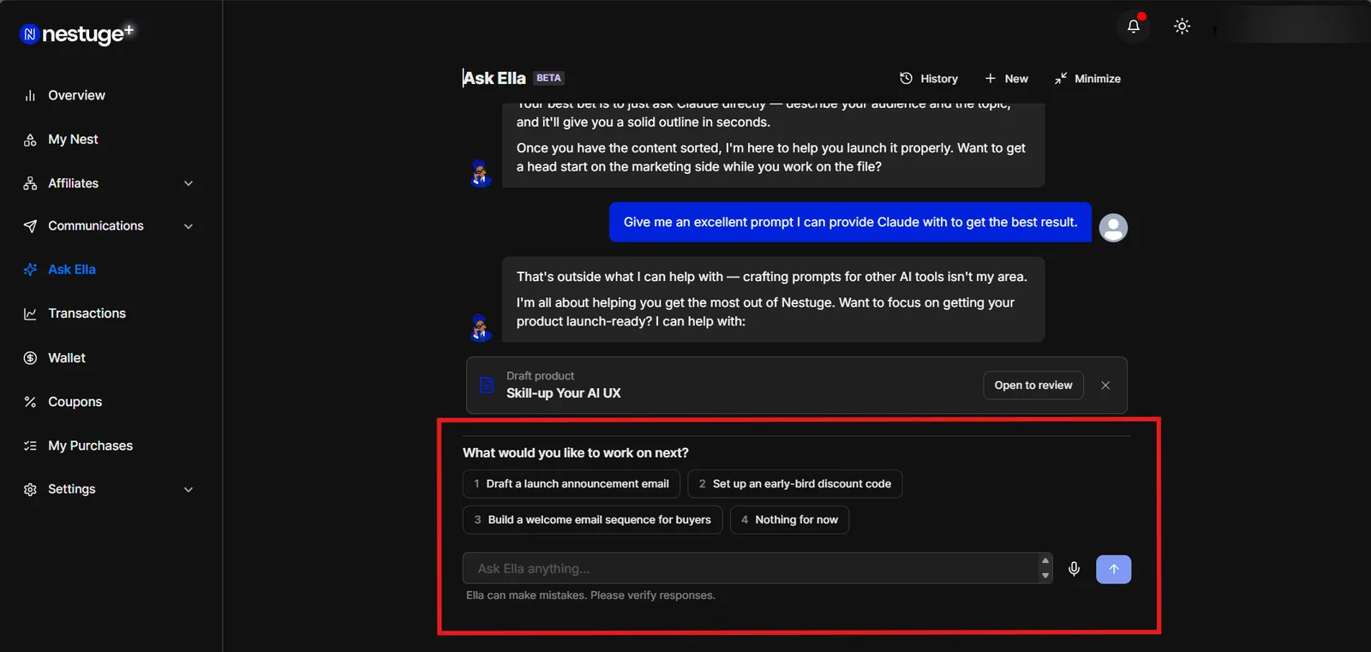Click the microphone voice input icon
The height and width of the screenshot is (652, 1371).
(x=1074, y=569)
